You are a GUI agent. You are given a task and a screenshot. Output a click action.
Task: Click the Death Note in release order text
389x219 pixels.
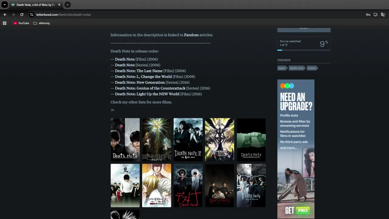pyautogui.click(x=135, y=51)
